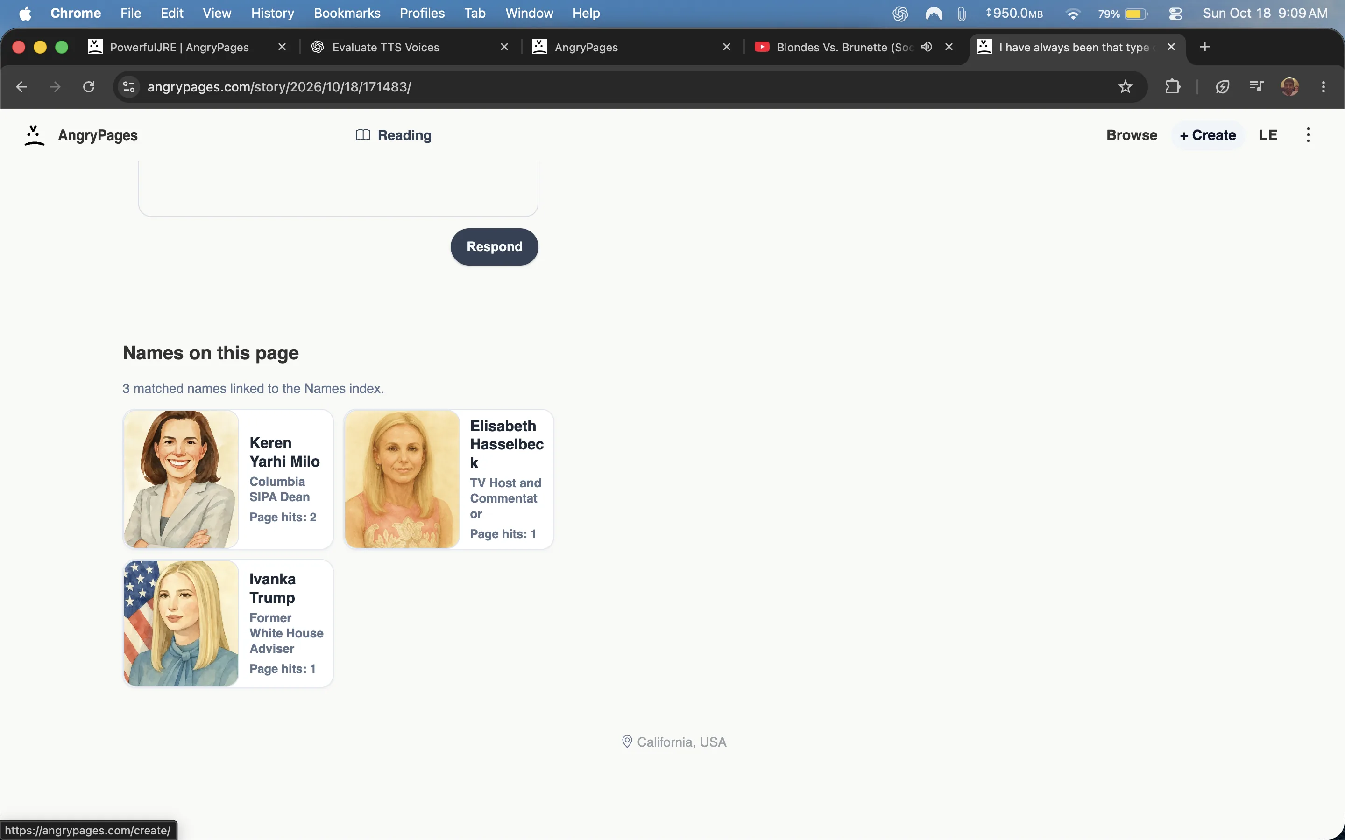This screenshot has width=1345, height=840.
Task: Reload the page
Action: [x=89, y=87]
